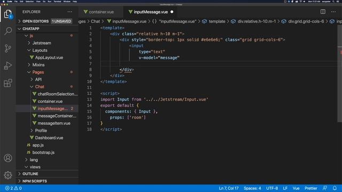Open the Manage gear icon
The image size is (342, 192).
pyautogui.click(x=8, y=175)
